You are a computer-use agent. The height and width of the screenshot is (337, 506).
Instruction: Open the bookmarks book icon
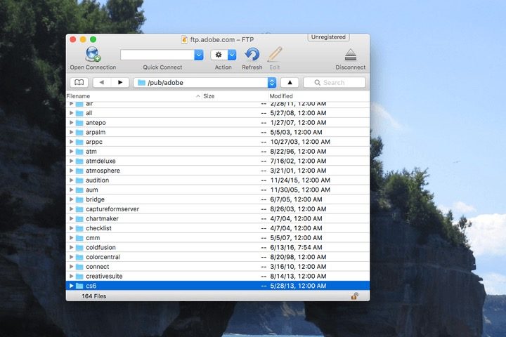tap(78, 82)
